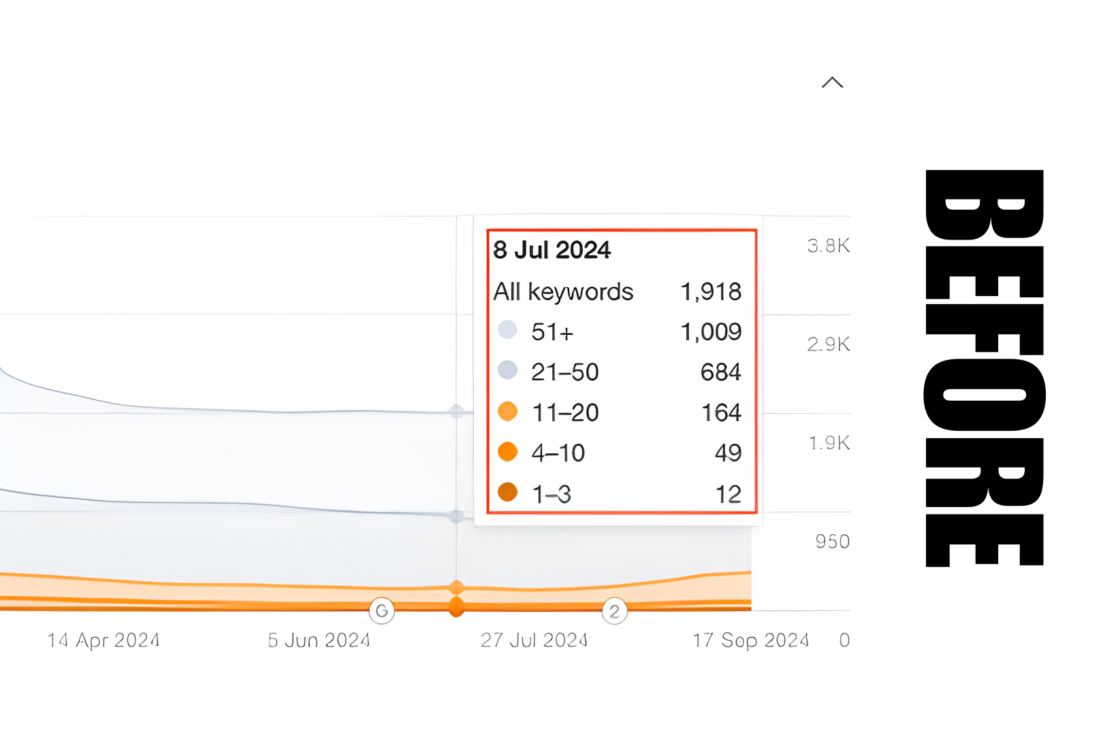This screenshot has width=1103, height=735.
Task: Click the 17 Sep 2024 axis label
Action: [751, 640]
